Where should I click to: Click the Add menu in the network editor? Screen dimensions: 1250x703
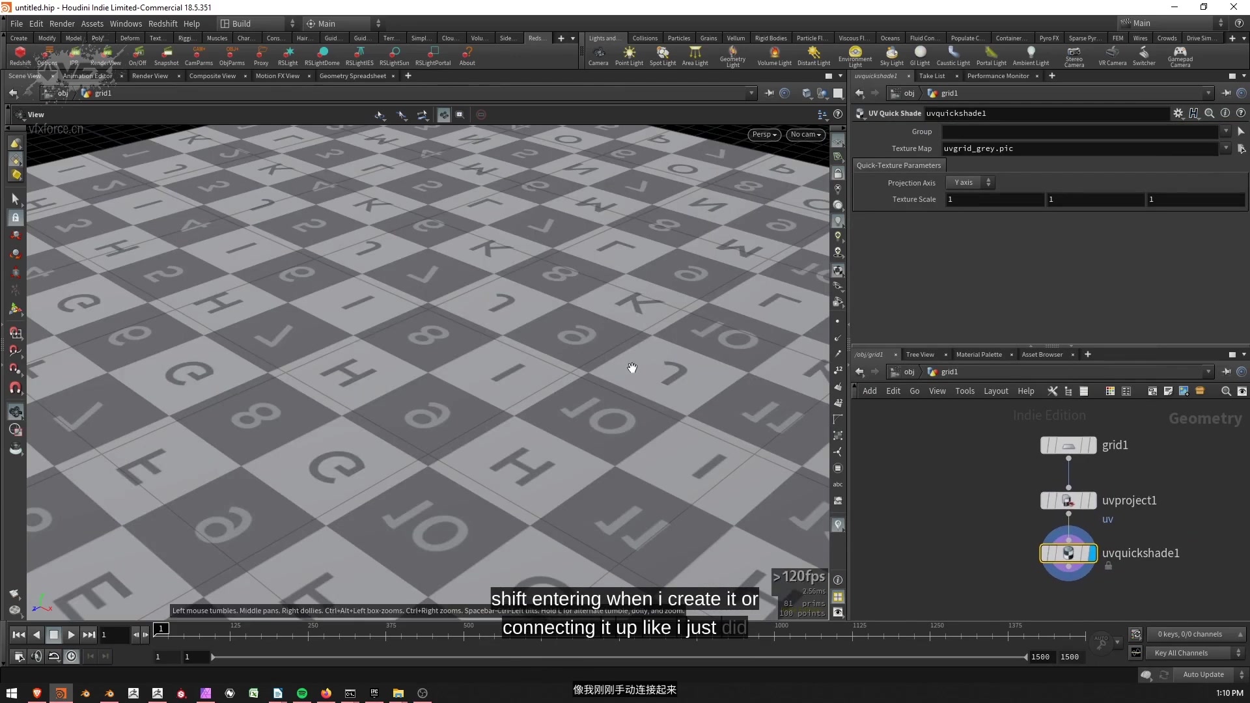(x=869, y=391)
